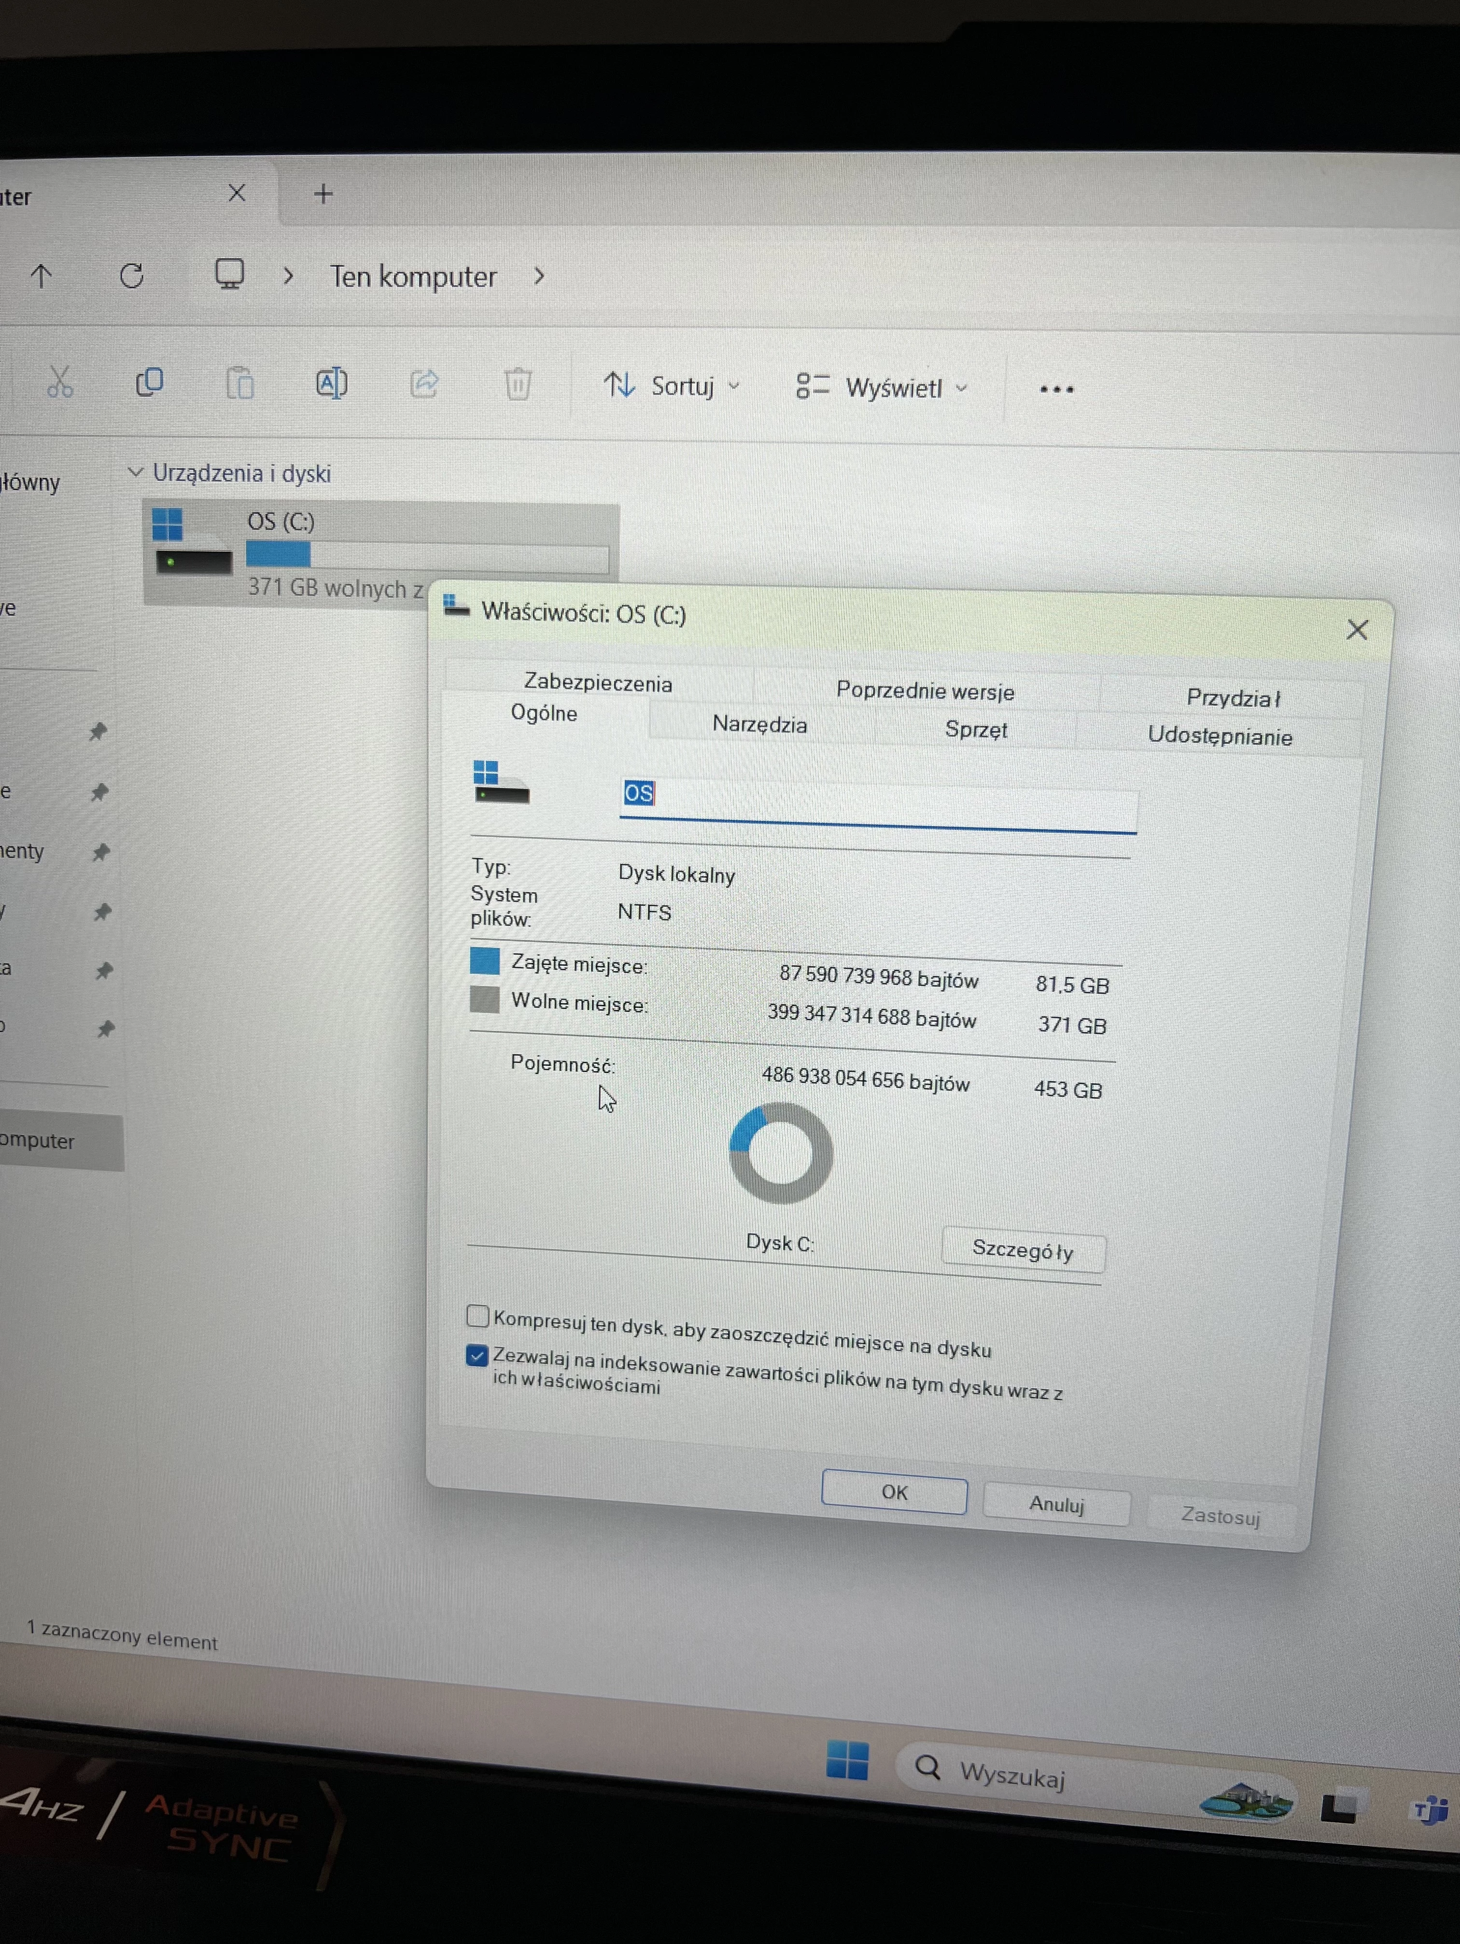1460x1944 pixels.
Task: Click the Rename icon in toolbar
Action: point(331,383)
